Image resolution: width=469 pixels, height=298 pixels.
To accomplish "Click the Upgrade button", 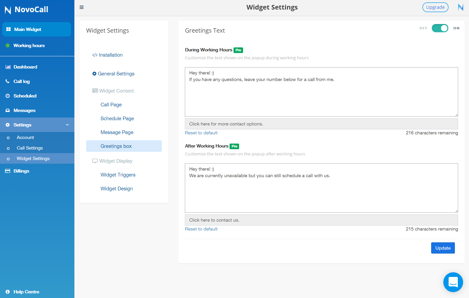I will (x=435, y=7).
